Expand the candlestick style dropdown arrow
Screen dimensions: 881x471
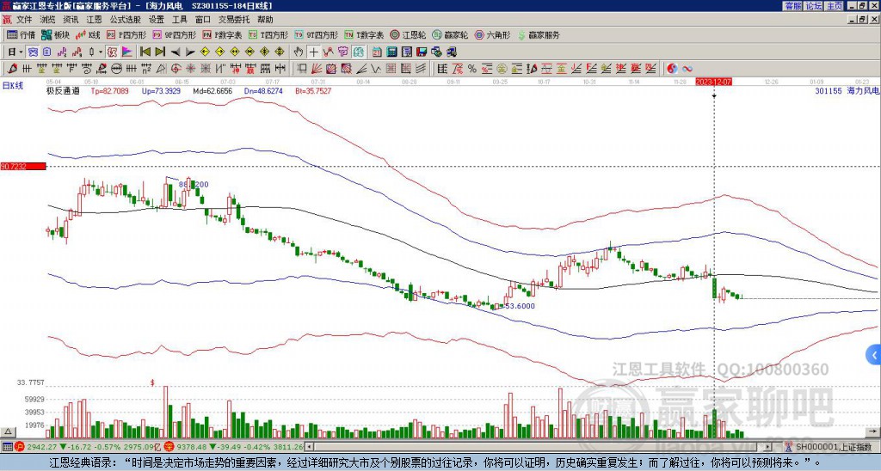click(101, 52)
